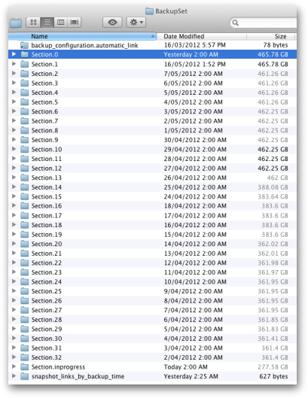Click the Quick Look eye button
Screen dimensions: 308x398
click(x=112, y=23)
